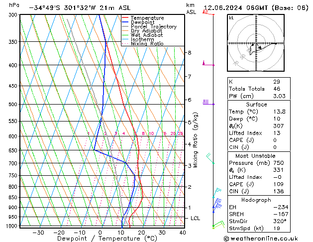Click the Most Unstable section heading

pyautogui.click(x=255, y=156)
